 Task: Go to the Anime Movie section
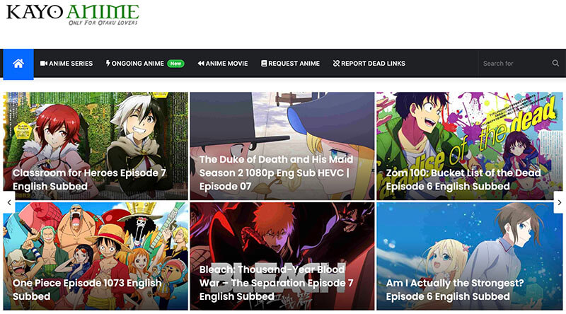click(x=223, y=63)
